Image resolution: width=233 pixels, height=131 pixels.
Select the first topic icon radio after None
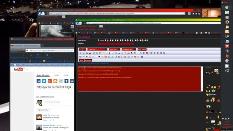coord(106,40)
